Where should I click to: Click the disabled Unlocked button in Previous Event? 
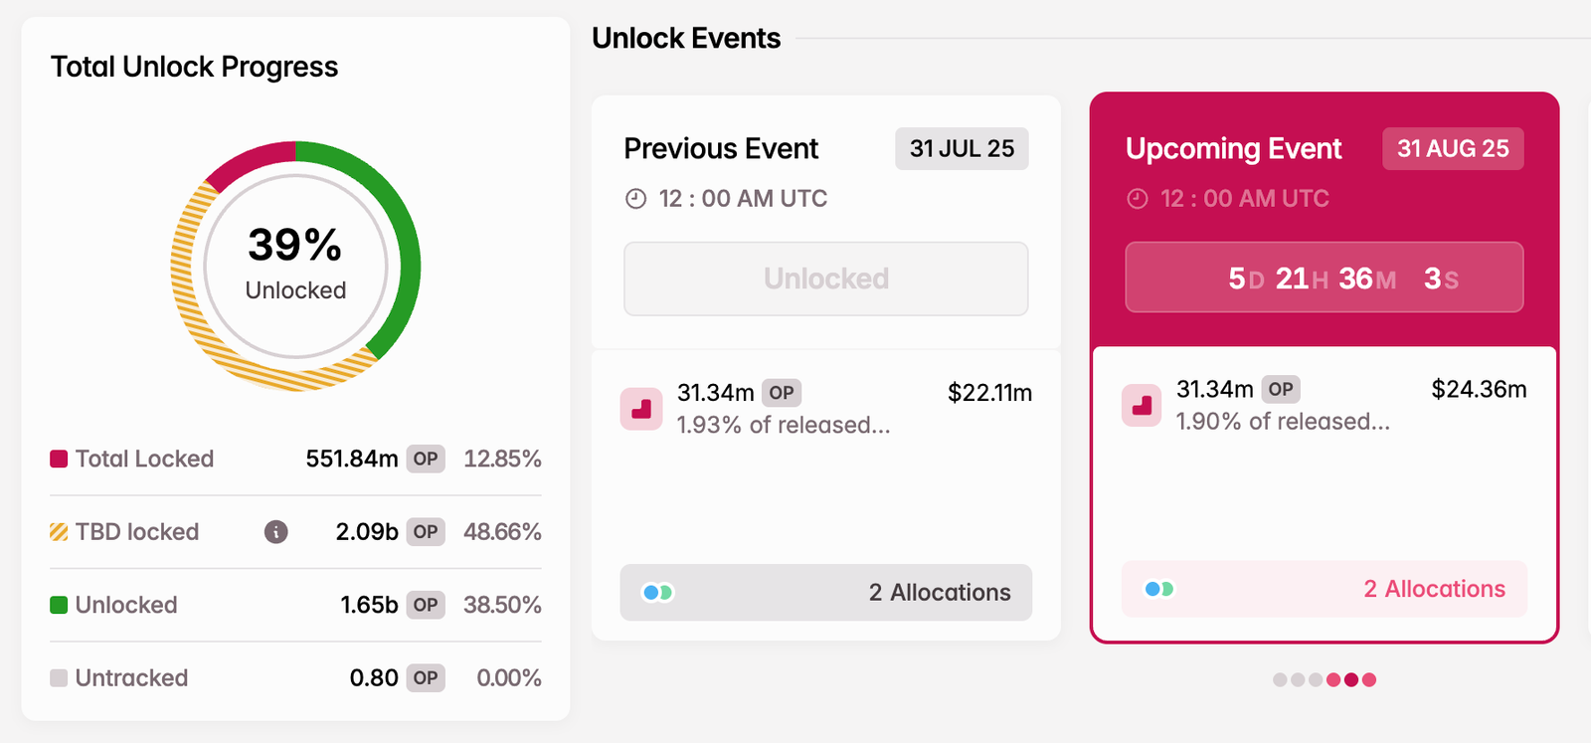pos(825,279)
